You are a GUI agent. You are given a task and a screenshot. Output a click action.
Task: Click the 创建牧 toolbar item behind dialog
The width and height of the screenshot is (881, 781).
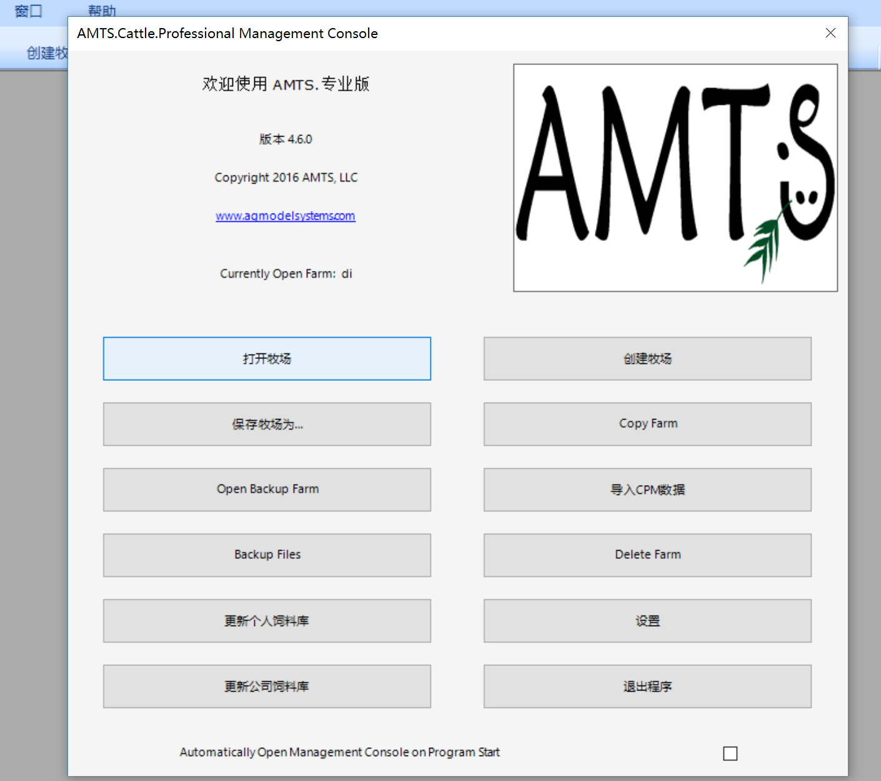pos(47,53)
